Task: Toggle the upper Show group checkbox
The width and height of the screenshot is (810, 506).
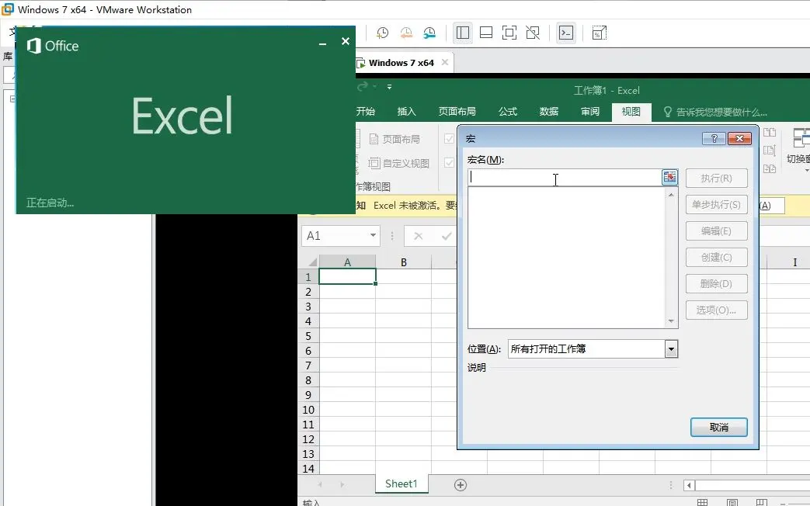Action: tap(449, 138)
